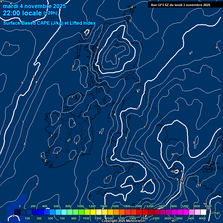Click the contour label 14 near the legend

(205, 204)
